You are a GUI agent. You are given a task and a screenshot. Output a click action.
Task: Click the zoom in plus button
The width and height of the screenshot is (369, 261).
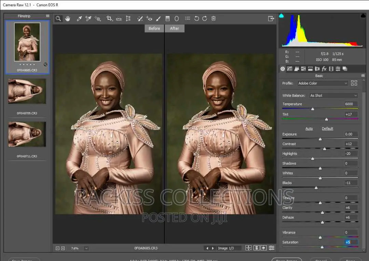(x=63, y=248)
